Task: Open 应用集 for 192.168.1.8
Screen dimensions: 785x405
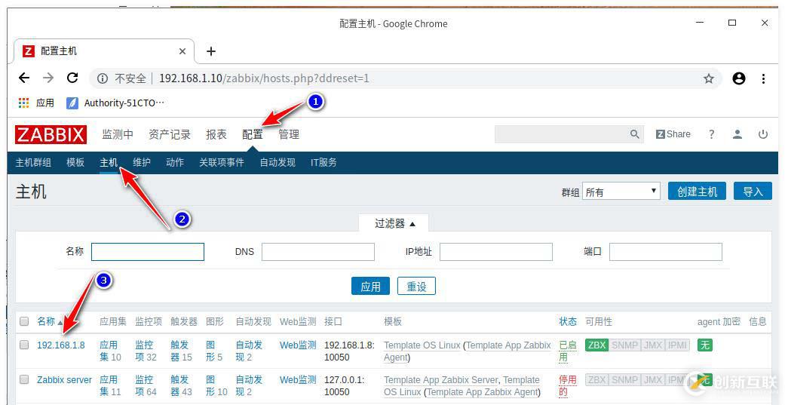Action: 109,351
